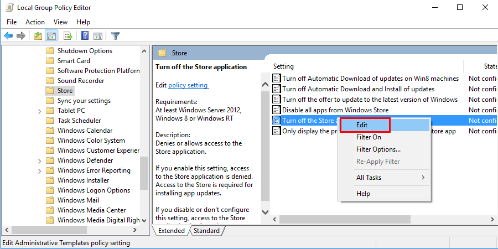Click the Local Group Policy Editor title icon
The width and height of the screenshot is (498, 249).
tap(9, 7)
